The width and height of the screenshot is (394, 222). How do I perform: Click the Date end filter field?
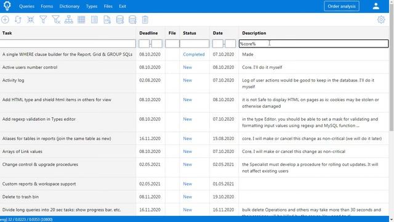(230, 44)
